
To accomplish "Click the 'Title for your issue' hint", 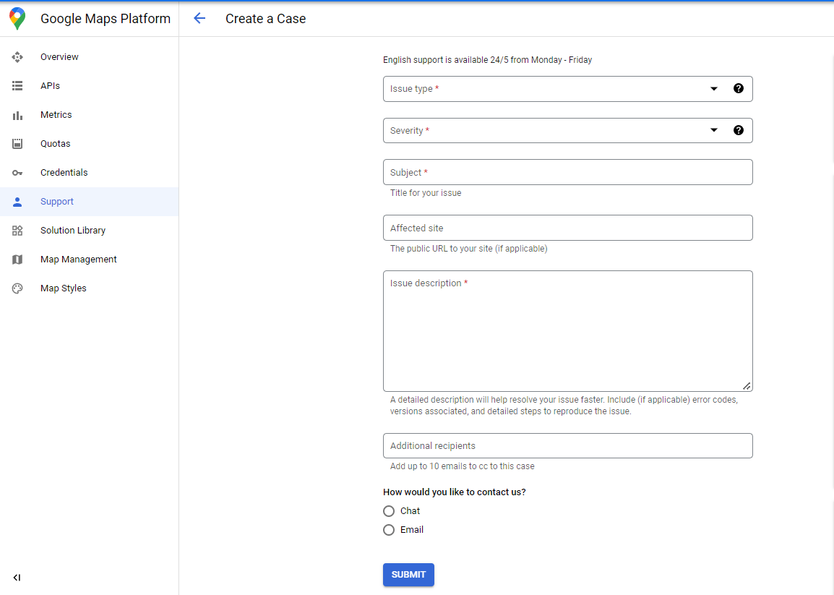I will tap(426, 193).
